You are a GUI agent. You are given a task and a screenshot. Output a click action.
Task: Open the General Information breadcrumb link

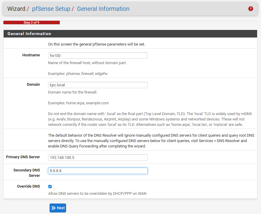point(103,9)
